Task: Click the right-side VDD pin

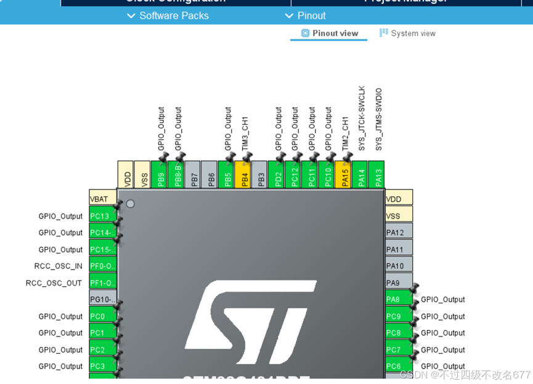Action: tap(399, 198)
